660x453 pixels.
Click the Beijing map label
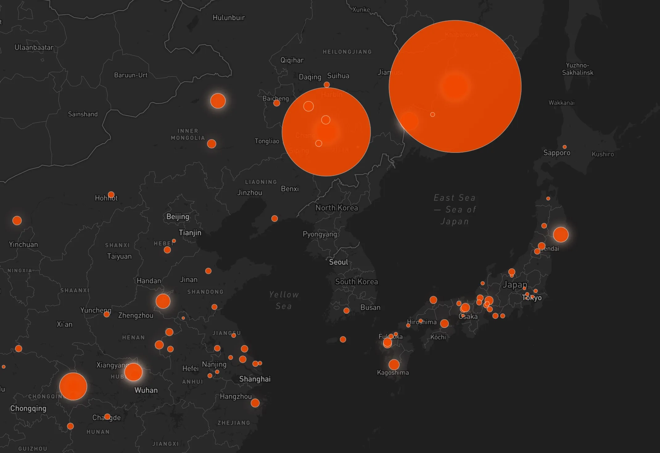click(177, 217)
